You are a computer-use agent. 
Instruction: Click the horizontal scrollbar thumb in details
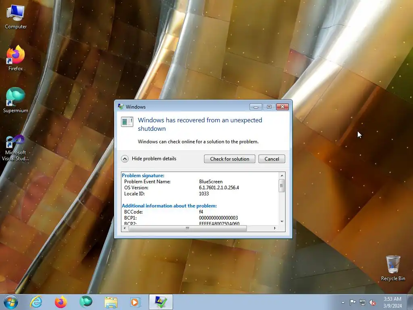tap(188, 228)
